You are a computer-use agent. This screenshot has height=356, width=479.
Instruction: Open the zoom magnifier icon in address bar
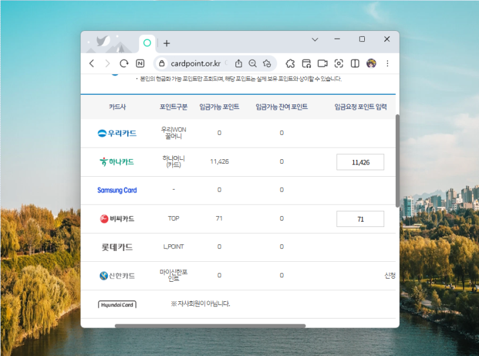[x=253, y=63]
